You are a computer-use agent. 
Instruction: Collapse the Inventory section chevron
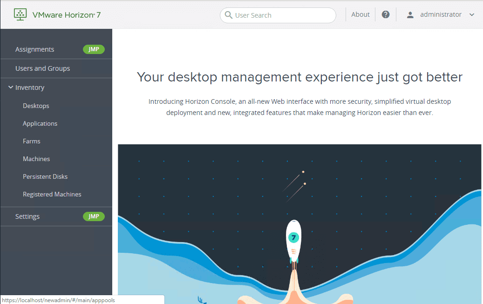click(10, 87)
